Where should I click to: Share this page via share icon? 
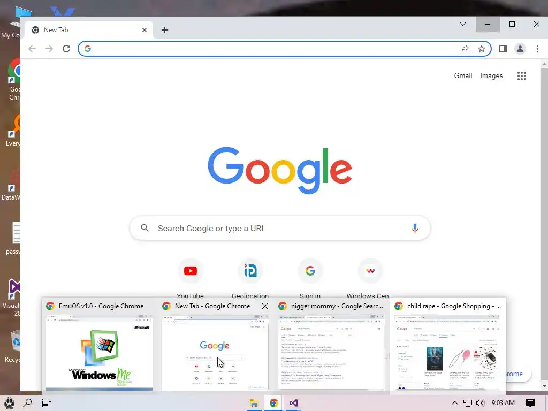point(465,49)
